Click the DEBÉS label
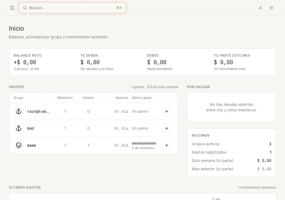The width and height of the screenshot is (285, 200). pyautogui.click(x=153, y=55)
